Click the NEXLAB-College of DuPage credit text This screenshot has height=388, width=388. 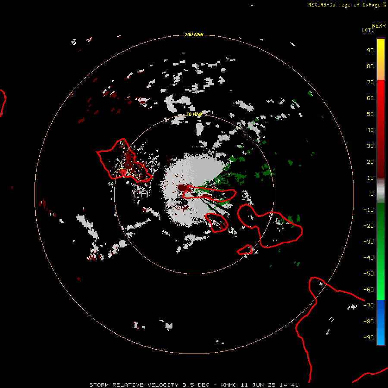coord(344,5)
